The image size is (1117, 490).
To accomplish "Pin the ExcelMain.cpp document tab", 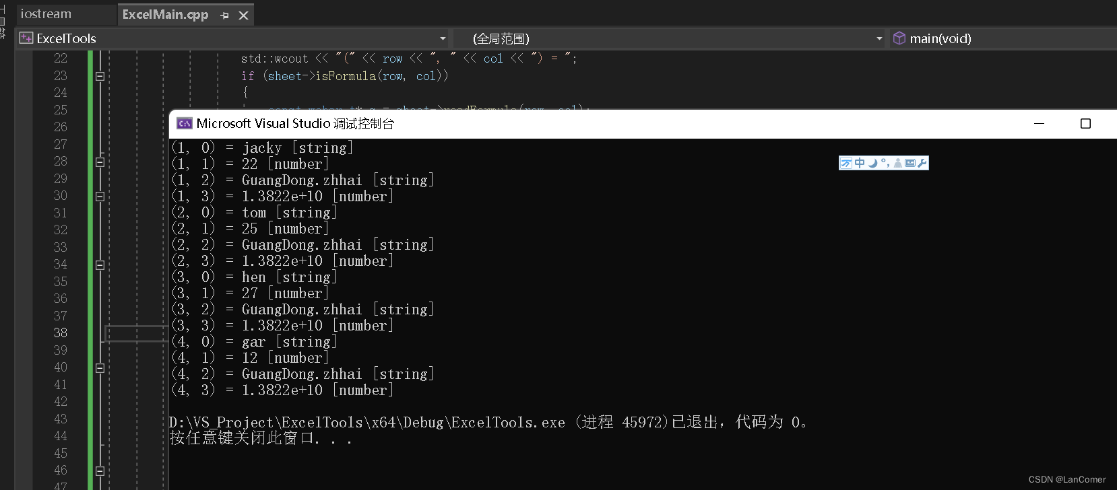I will (225, 14).
